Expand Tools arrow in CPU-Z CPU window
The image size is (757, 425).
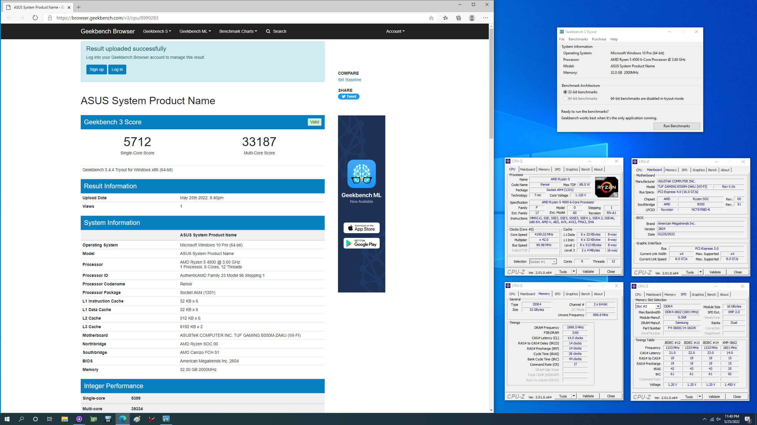tap(574, 272)
